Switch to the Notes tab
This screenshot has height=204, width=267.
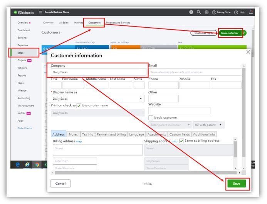pos(73,134)
